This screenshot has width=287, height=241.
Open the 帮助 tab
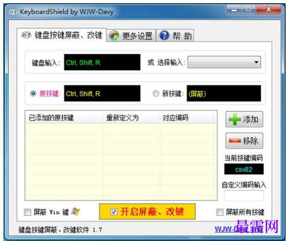tap(175, 36)
